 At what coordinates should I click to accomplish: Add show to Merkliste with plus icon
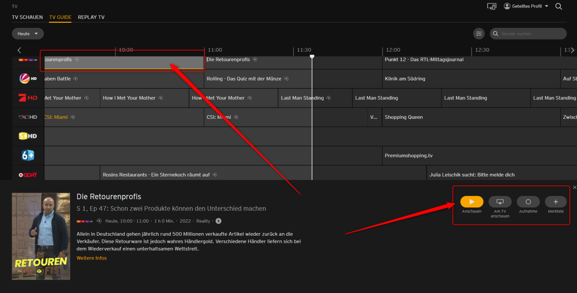(x=556, y=202)
